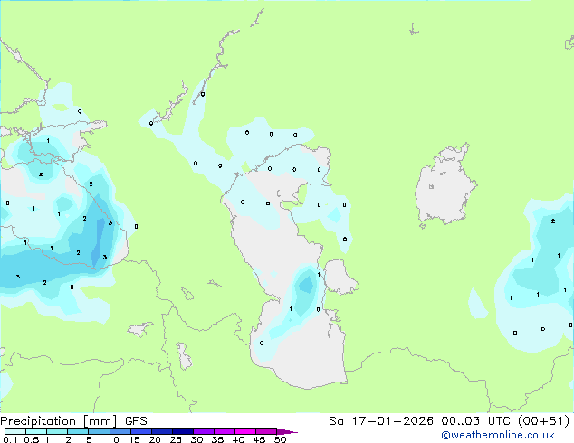Select the legend swatch between 5 and 10
The height and width of the screenshot is (443, 574).
pos(99,431)
